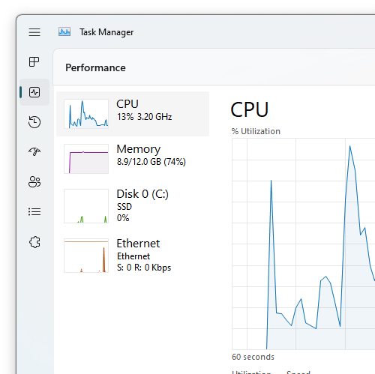Viewport: 375px width, 374px height.
Task: Click the green Disk 0 mini graph thumbnail
Action: (x=86, y=206)
